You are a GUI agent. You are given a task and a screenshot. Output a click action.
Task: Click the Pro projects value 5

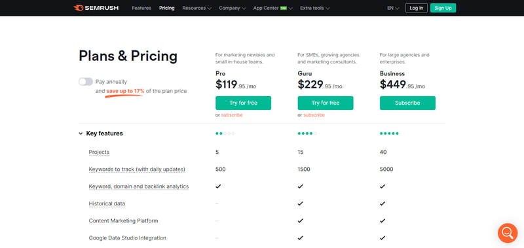coord(217,152)
